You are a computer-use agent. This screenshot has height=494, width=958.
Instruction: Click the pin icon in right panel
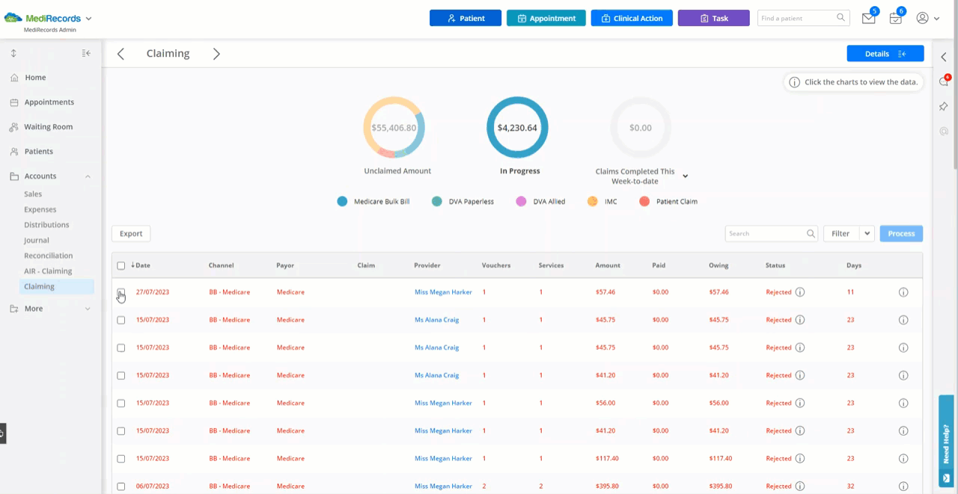pos(944,107)
